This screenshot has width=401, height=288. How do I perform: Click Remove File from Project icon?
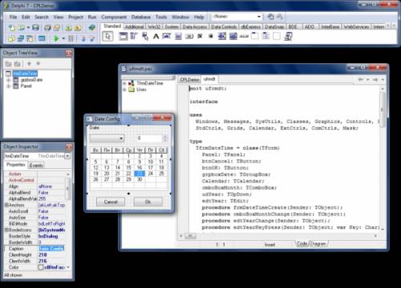[x=78, y=27]
